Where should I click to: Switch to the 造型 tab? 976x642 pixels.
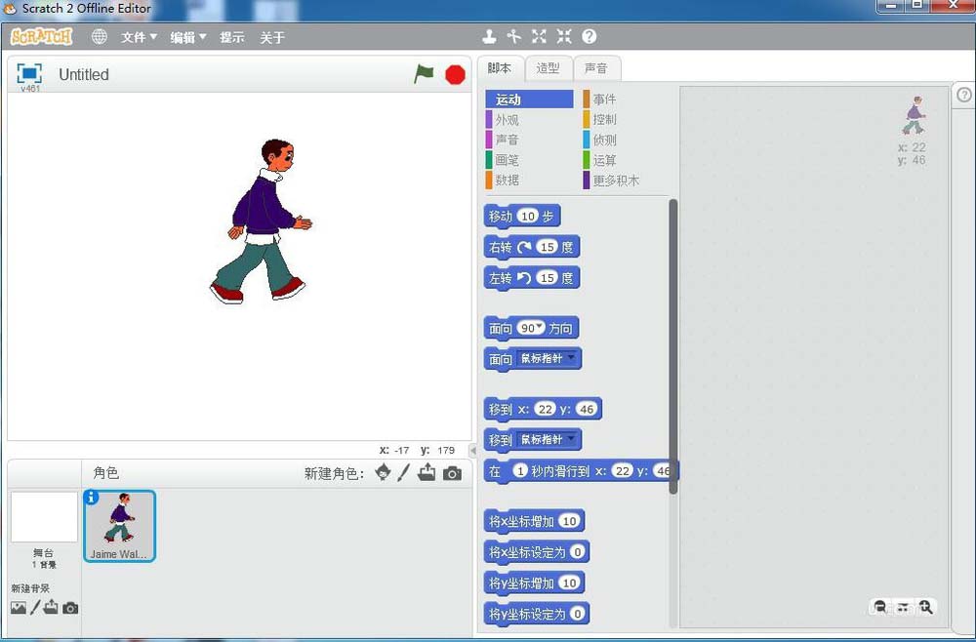(548, 68)
